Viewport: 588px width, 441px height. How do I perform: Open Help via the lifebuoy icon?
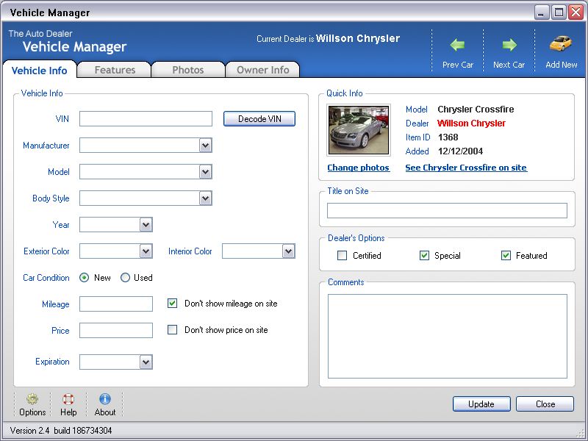coord(68,398)
